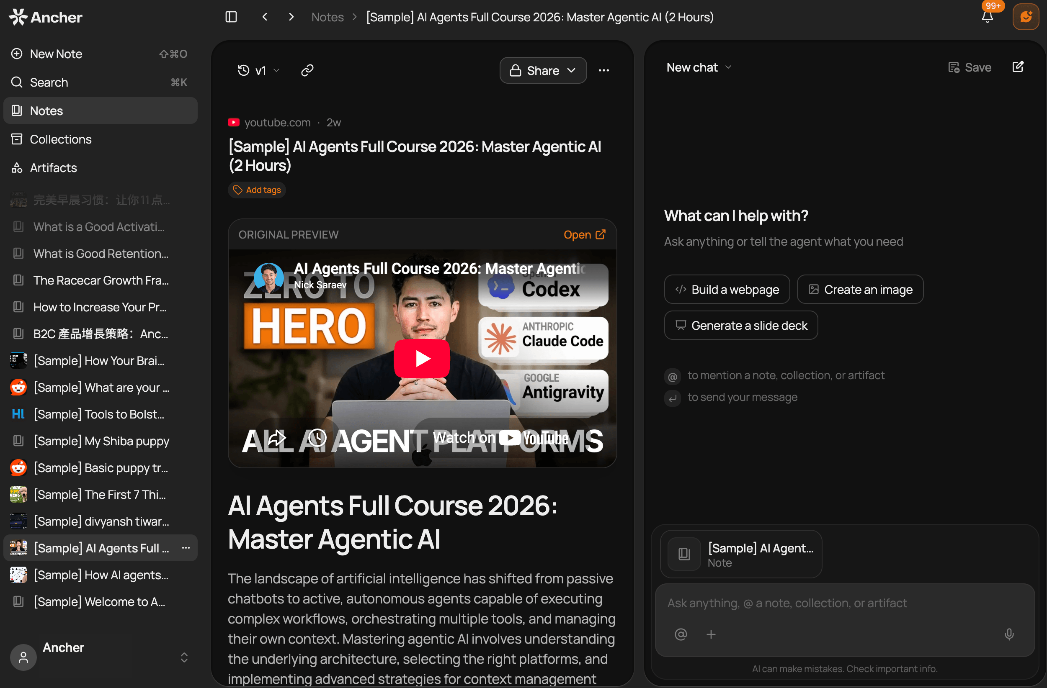
Task: Open note 'B2C 產品增長策略: Anc...'
Action: point(100,334)
